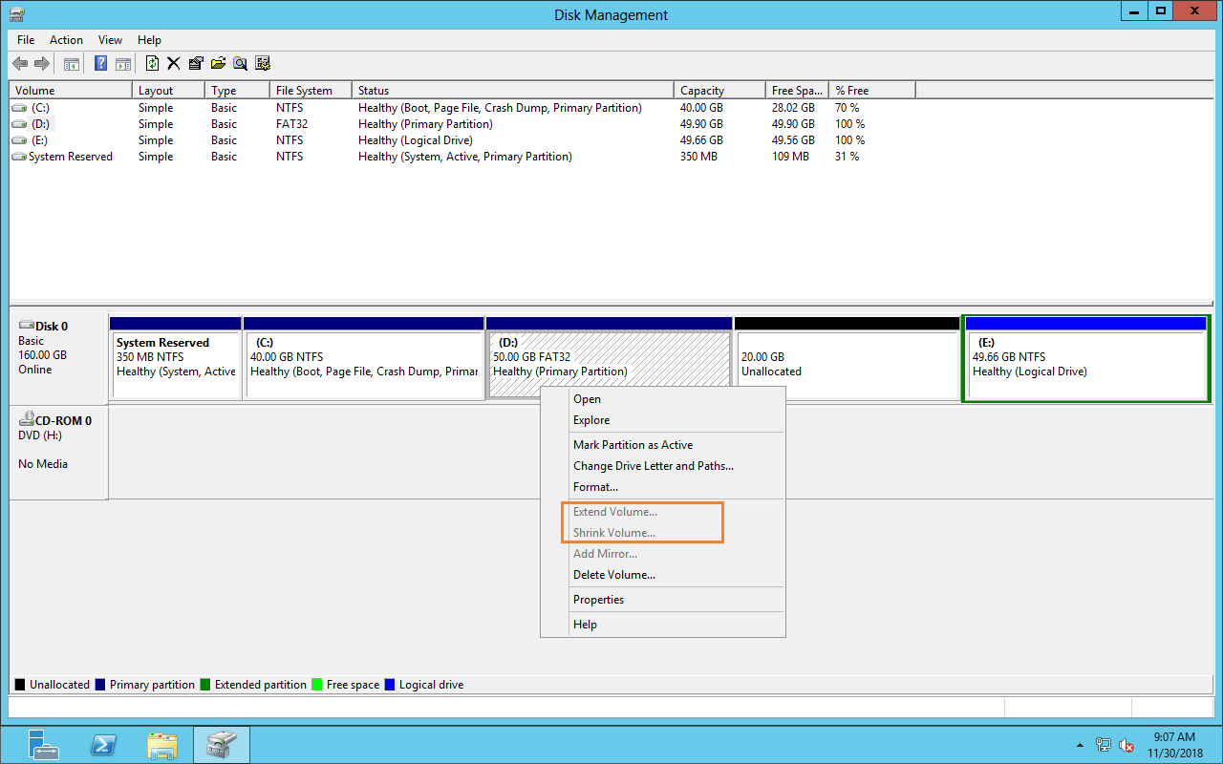Click the Settings toolbar icon with gear
This screenshot has height=764, width=1223.
coord(263,64)
